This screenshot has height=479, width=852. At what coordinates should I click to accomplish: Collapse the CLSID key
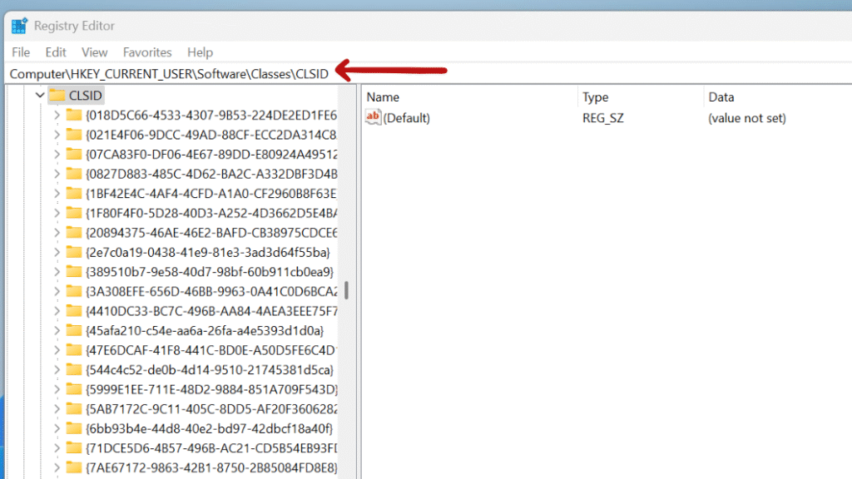[40, 96]
